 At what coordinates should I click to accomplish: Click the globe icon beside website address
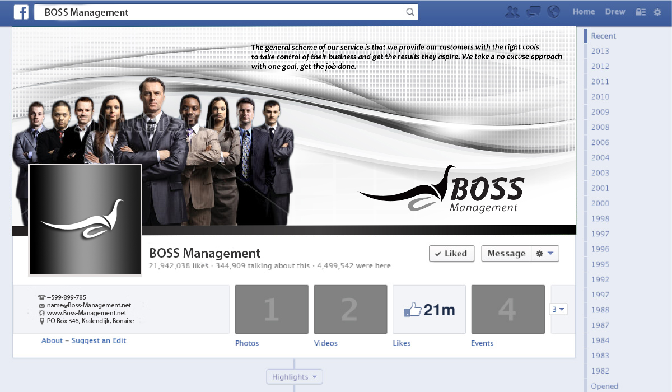(x=41, y=313)
